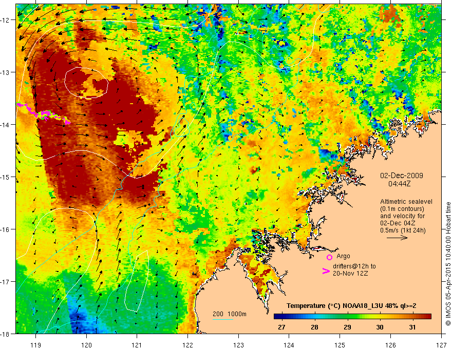Viewport: 452px width, 349px height.
Task: Click the 27 value on the colorbar
Action: pyautogui.click(x=281, y=327)
